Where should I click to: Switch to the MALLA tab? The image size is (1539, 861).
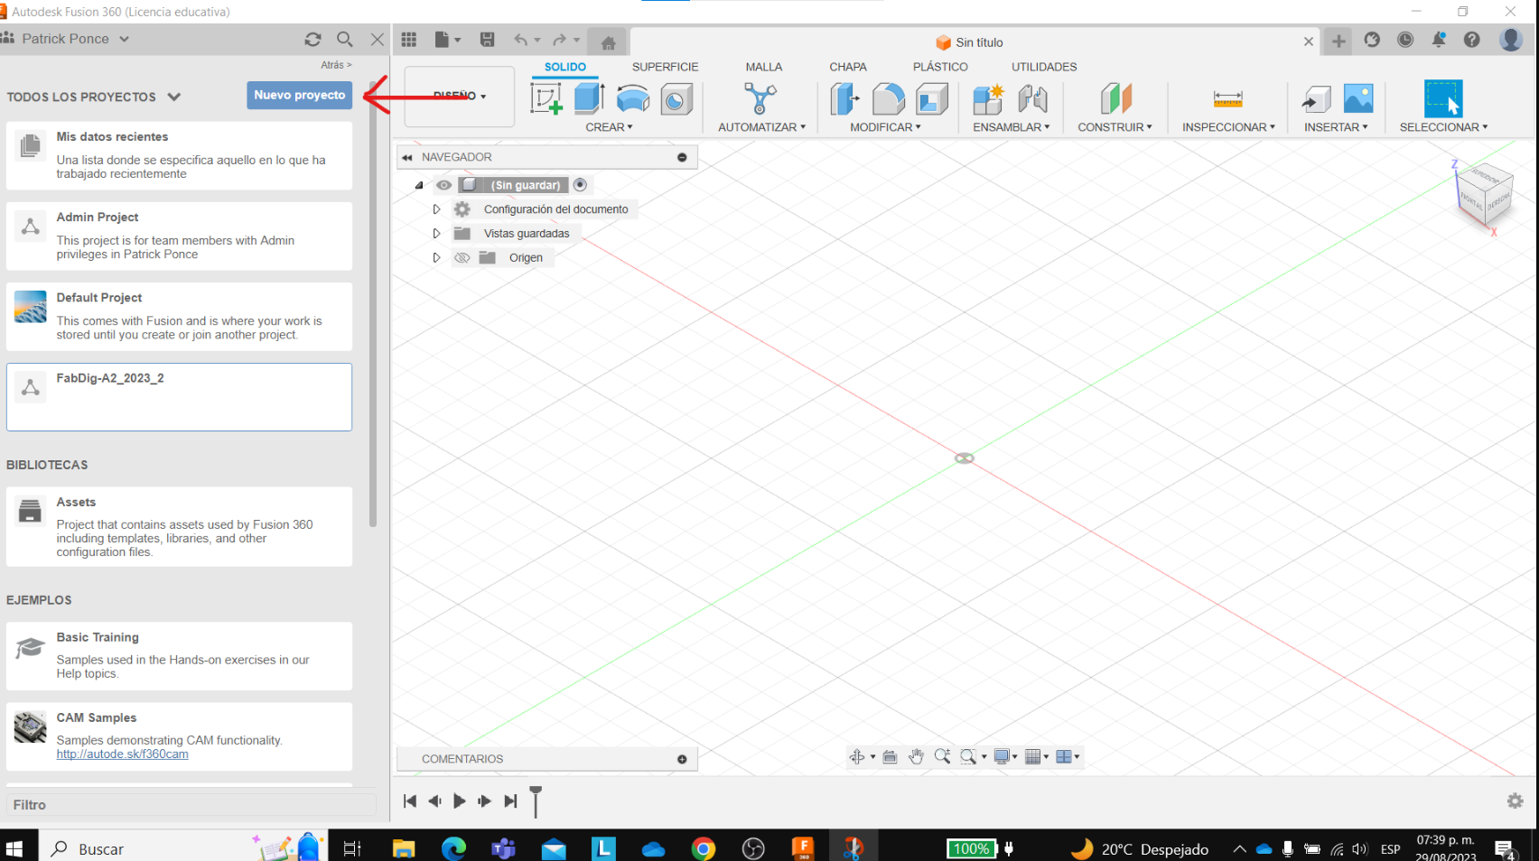(x=764, y=67)
